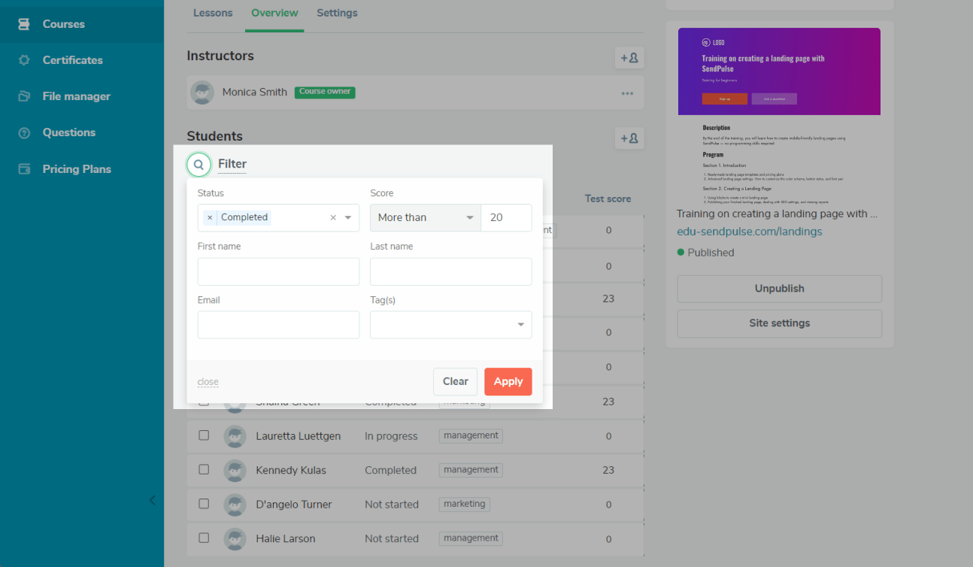Screen dimensions: 973x567
Task: Click the Courses sidebar icon
Action: coord(24,24)
